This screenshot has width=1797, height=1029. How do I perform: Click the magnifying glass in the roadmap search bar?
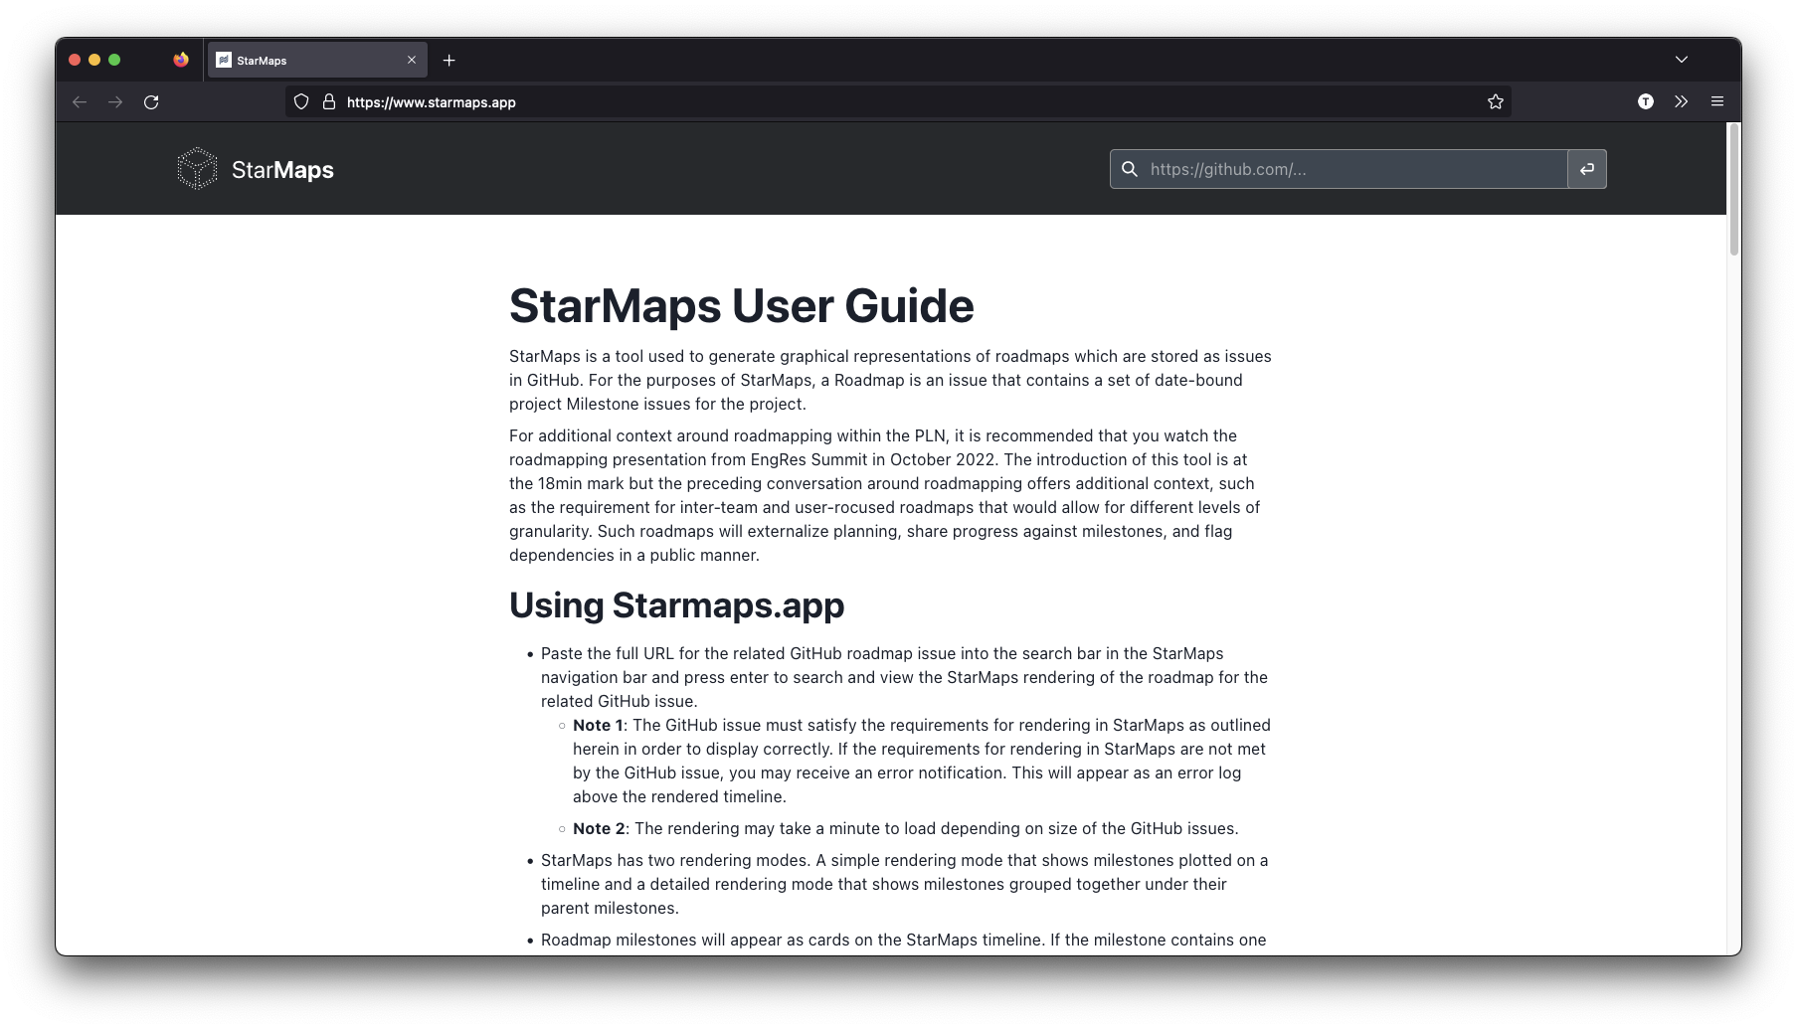pyautogui.click(x=1130, y=169)
